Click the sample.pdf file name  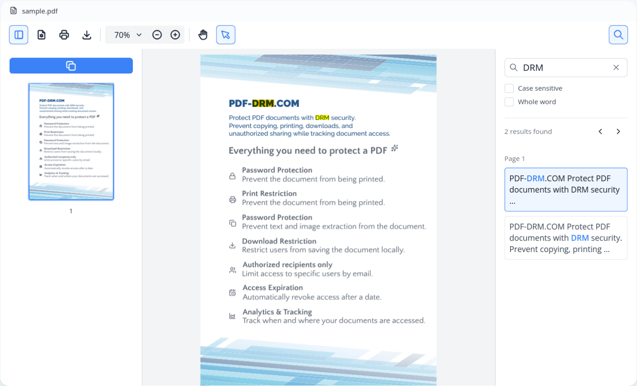tap(40, 11)
